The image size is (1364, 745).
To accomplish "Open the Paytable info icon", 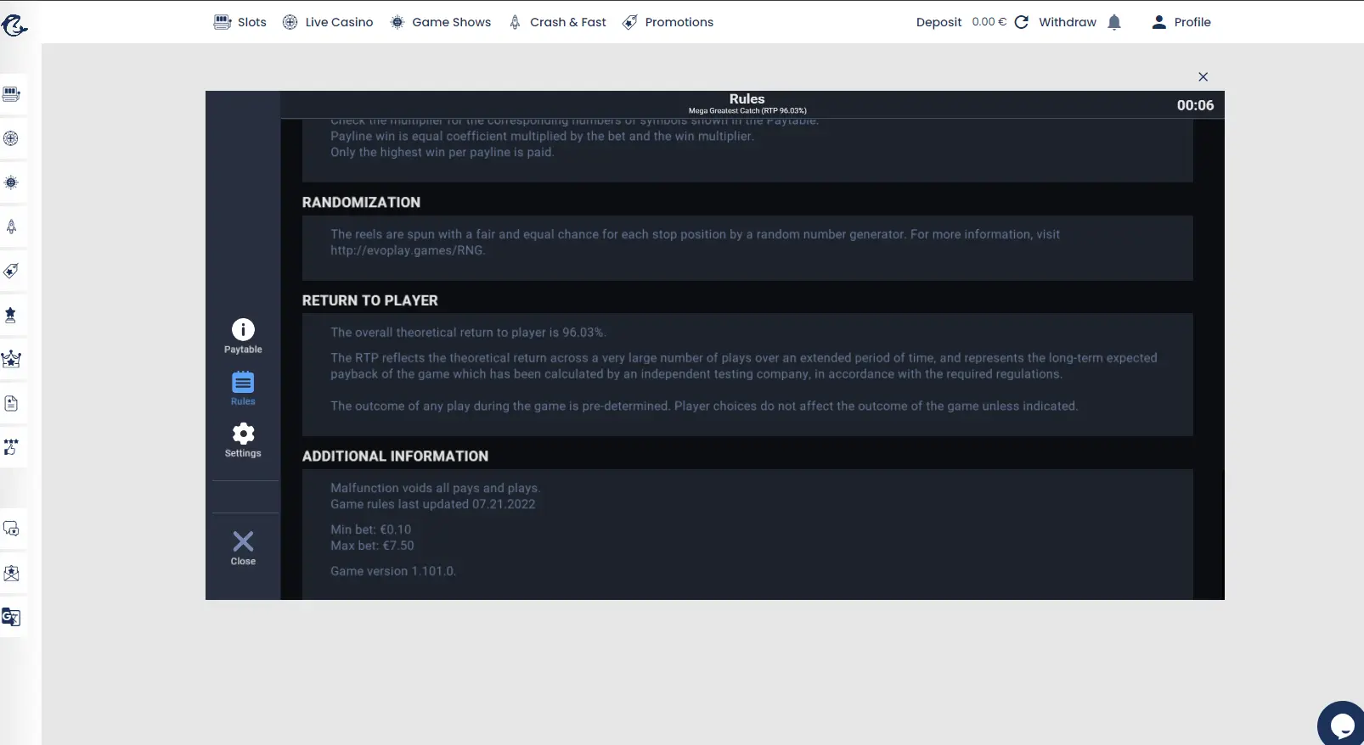I will (243, 336).
